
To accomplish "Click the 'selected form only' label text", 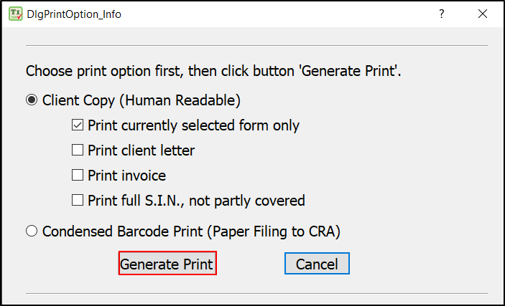I will coord(240,125).
